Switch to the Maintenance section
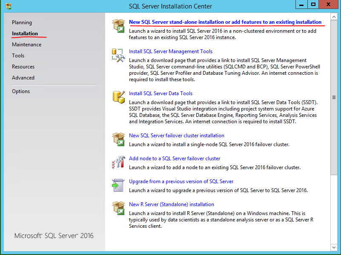This screenshot has width=341, height=255. pyautogui.click(x=27, y=45)
